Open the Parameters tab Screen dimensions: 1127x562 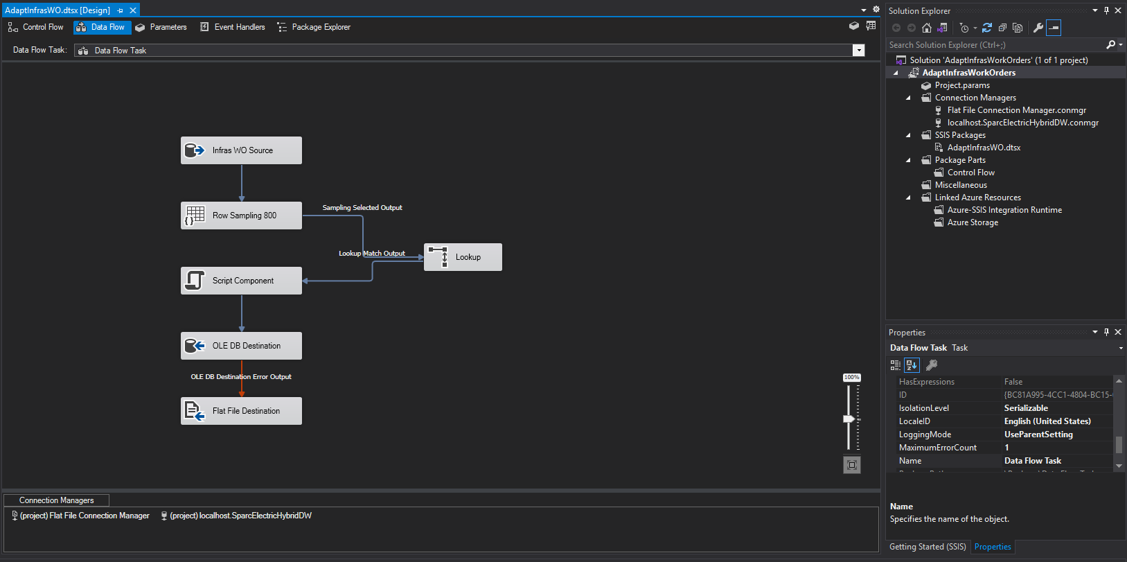pos(161,27)
